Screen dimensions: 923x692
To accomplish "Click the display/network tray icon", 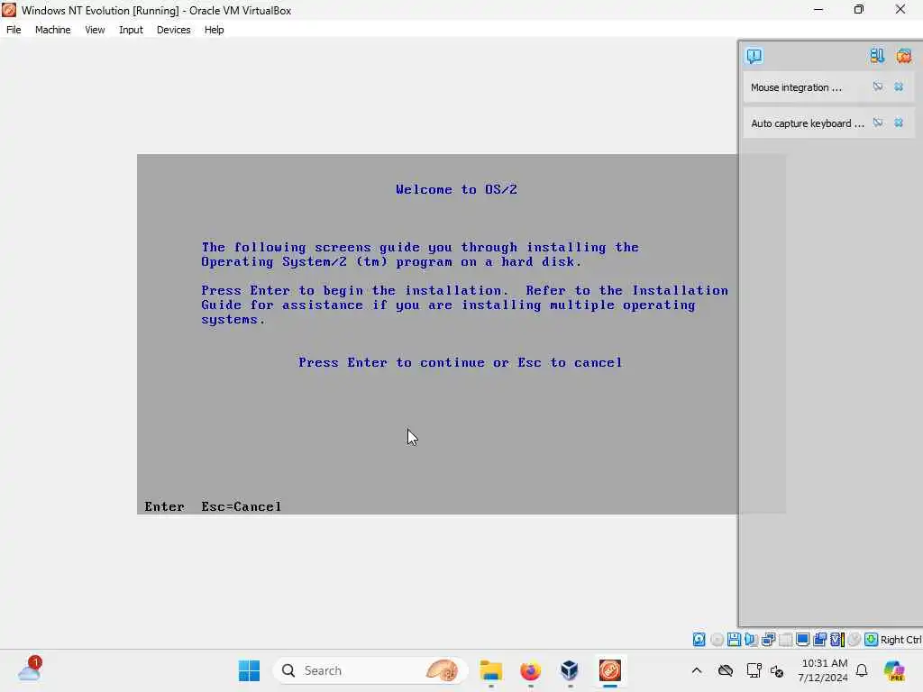I will (754, 670).
